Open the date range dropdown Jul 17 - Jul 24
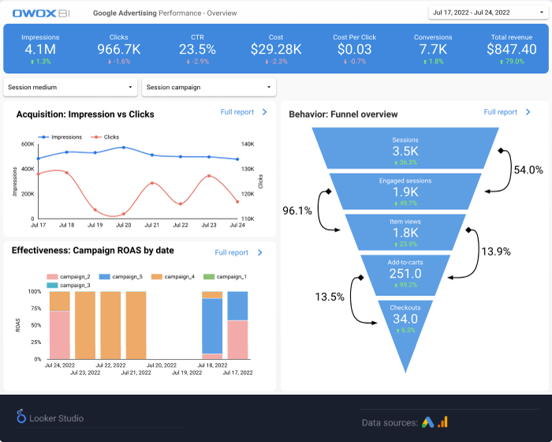The width and height of the screenshot is (552, 442). tap(488, 13)
